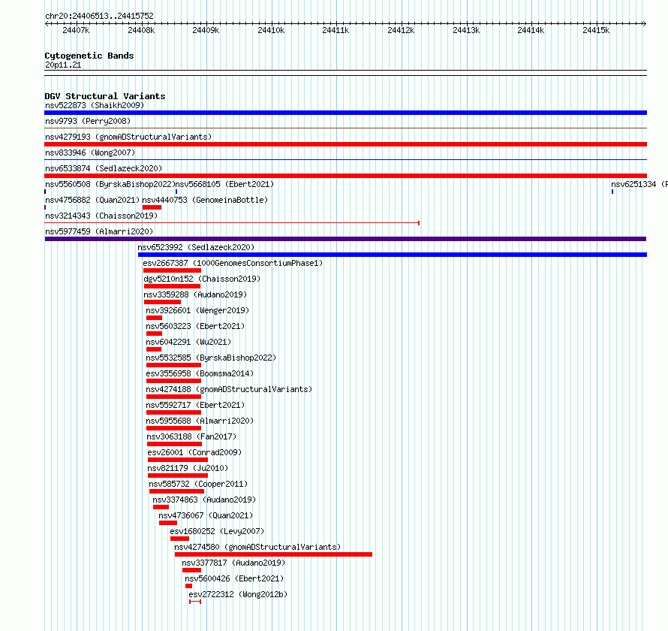The width and height of the screenshot is (668, 631).
Task: Select red bar under nsv4440753
Action: pos(152,207)
